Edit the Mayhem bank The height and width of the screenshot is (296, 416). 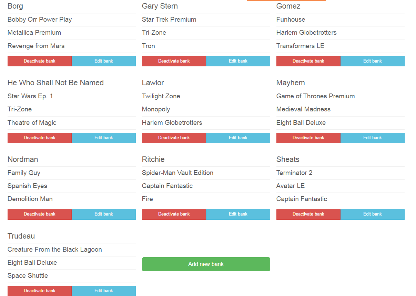point(373,138)
